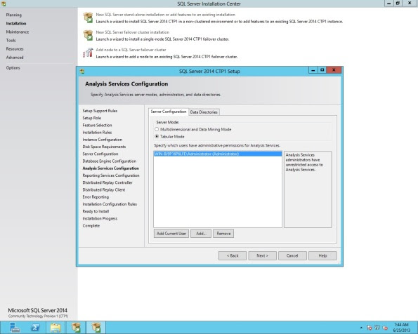418x334 pixels.
Task: Click the add node to cluster icon
Action: point(88,53)
